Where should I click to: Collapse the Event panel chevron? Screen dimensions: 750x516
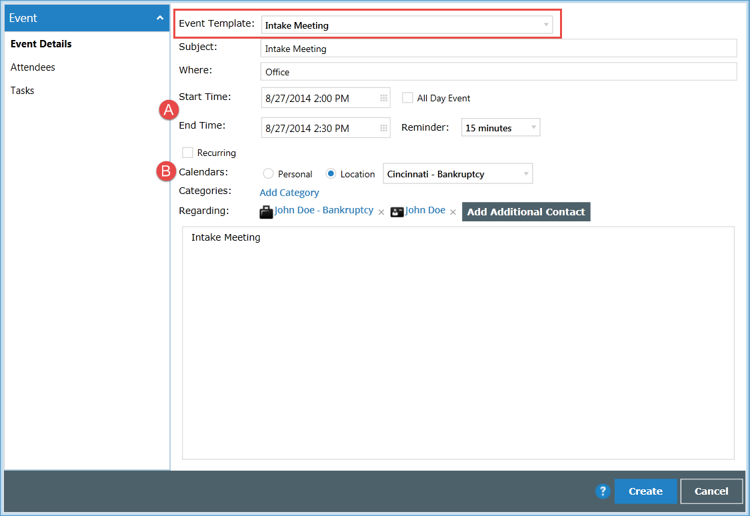159,18
